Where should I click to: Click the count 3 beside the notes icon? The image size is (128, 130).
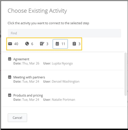point(47,44)
